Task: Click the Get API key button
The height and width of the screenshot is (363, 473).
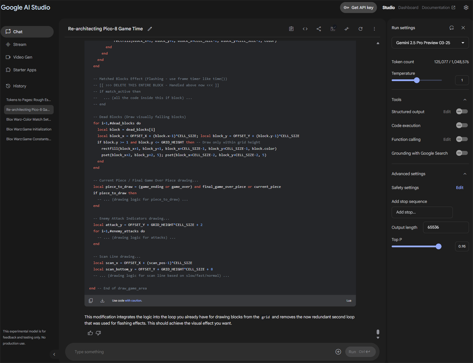Action: coord(358,7)
